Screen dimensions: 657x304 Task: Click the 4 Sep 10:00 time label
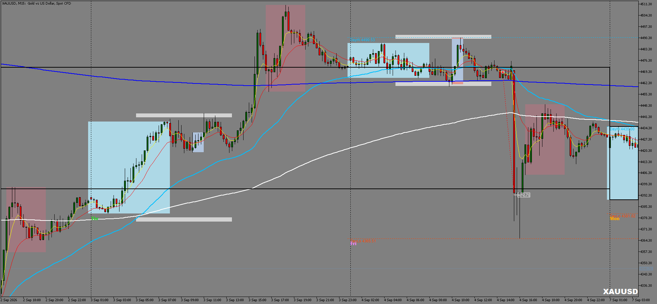460,300
